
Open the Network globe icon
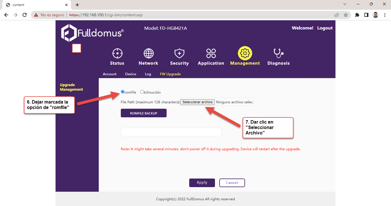pyautogui.click(x=149, y=54)
